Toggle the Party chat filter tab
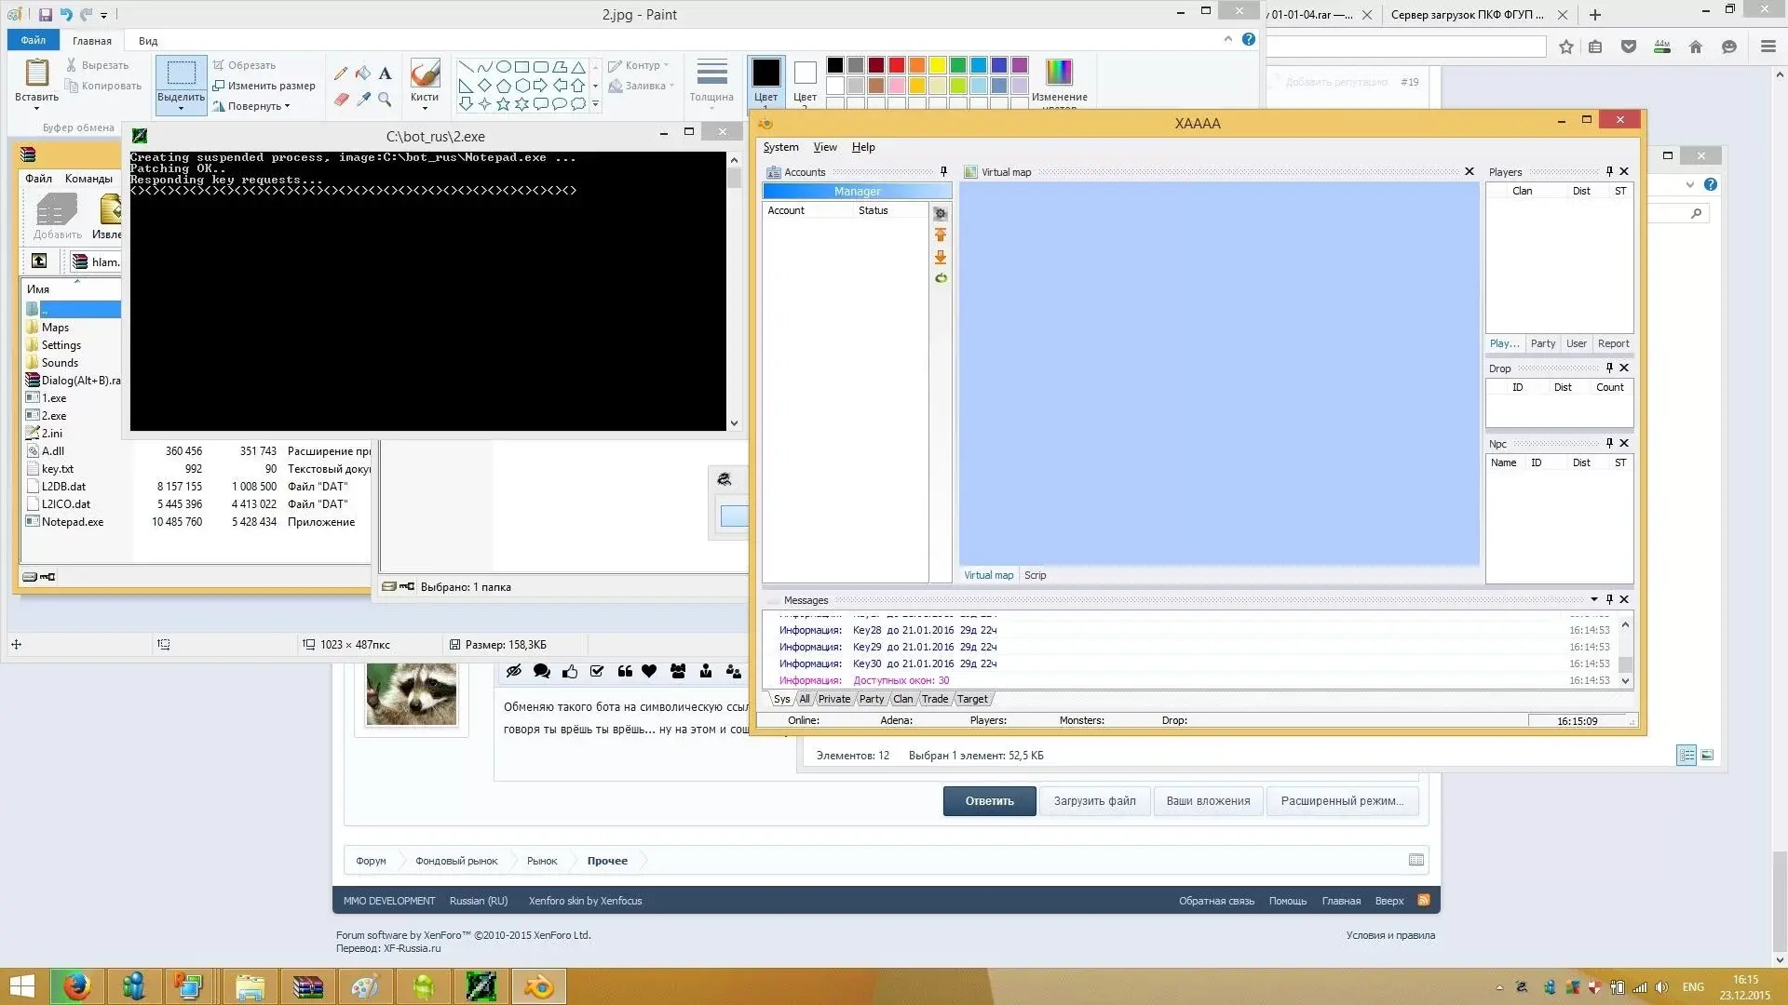 [871, 698]
